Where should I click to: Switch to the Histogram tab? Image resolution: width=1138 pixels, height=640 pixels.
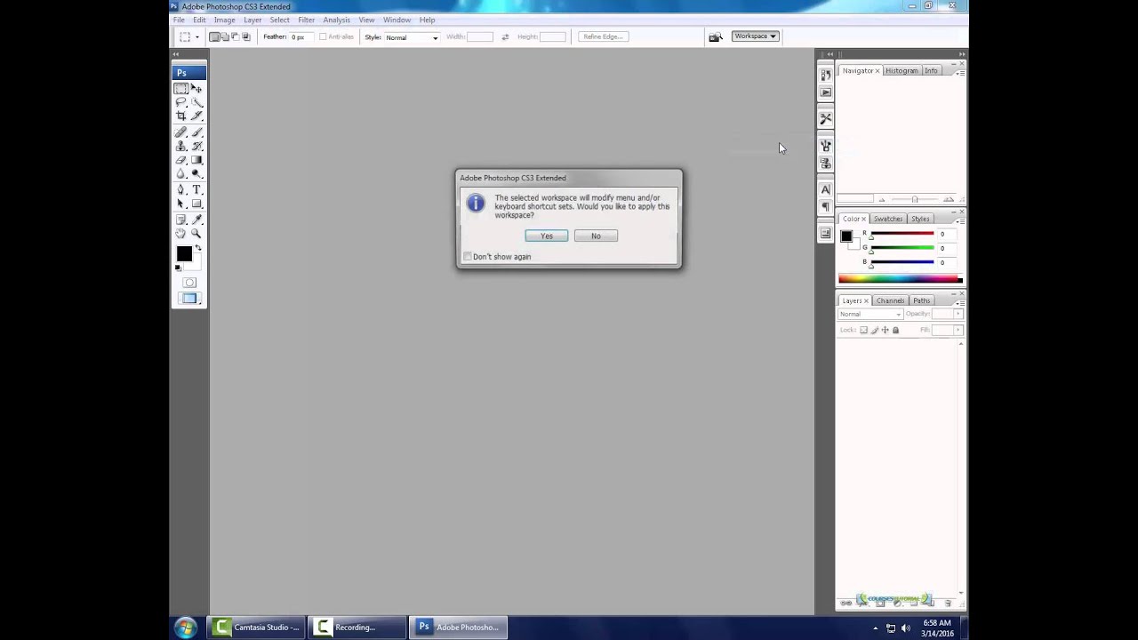coord(902,70)
